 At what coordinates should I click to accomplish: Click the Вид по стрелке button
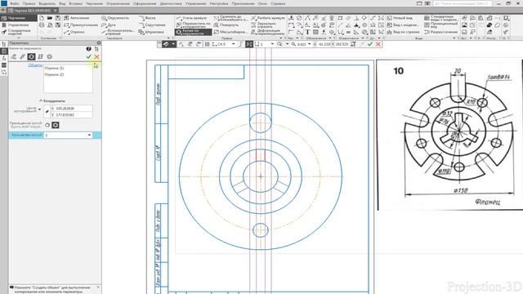tap(403, 32)
